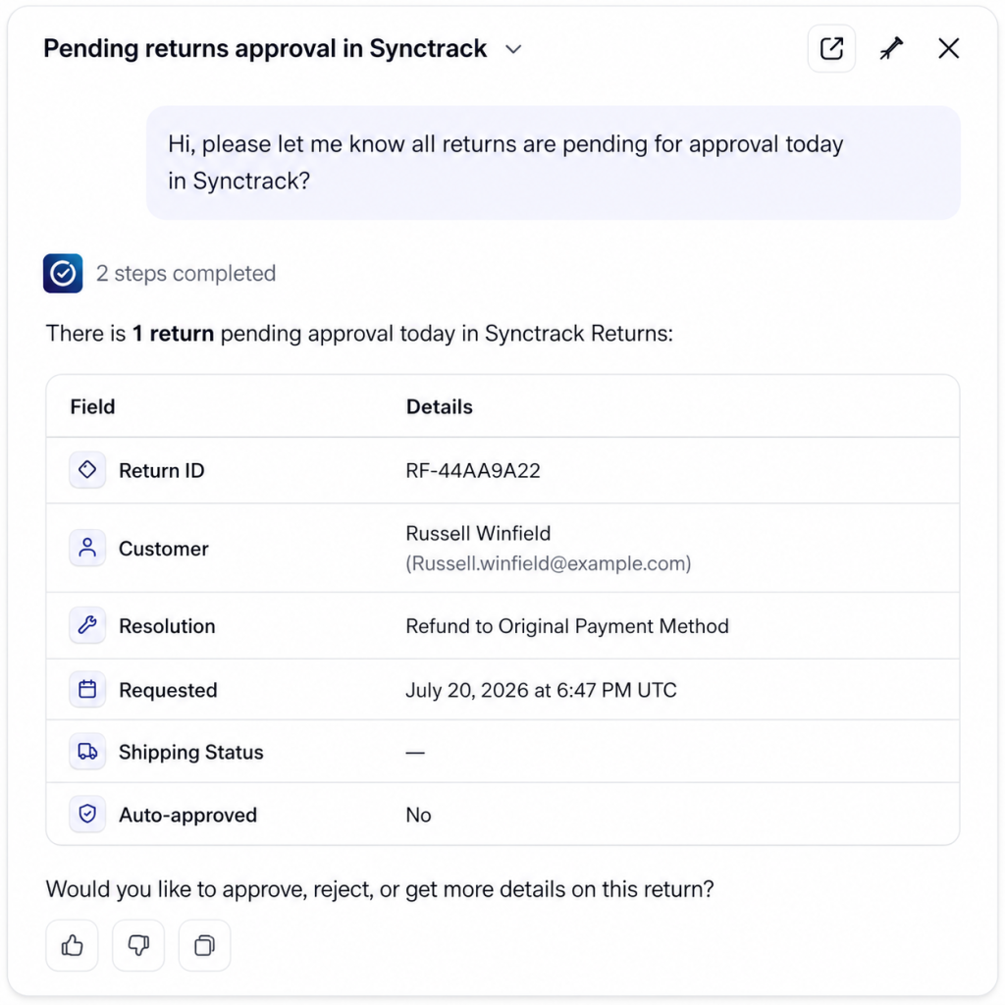Expand the 2 steps completed details
The image size is (1005, 1005).
tap(185, 274)
